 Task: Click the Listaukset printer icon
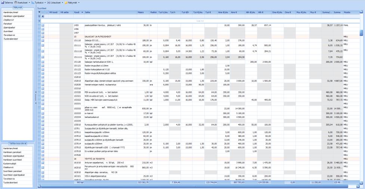(x=49, y=3)
